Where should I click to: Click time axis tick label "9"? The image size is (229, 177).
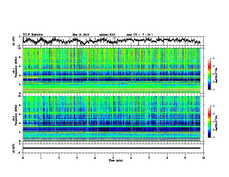(185, 158)
